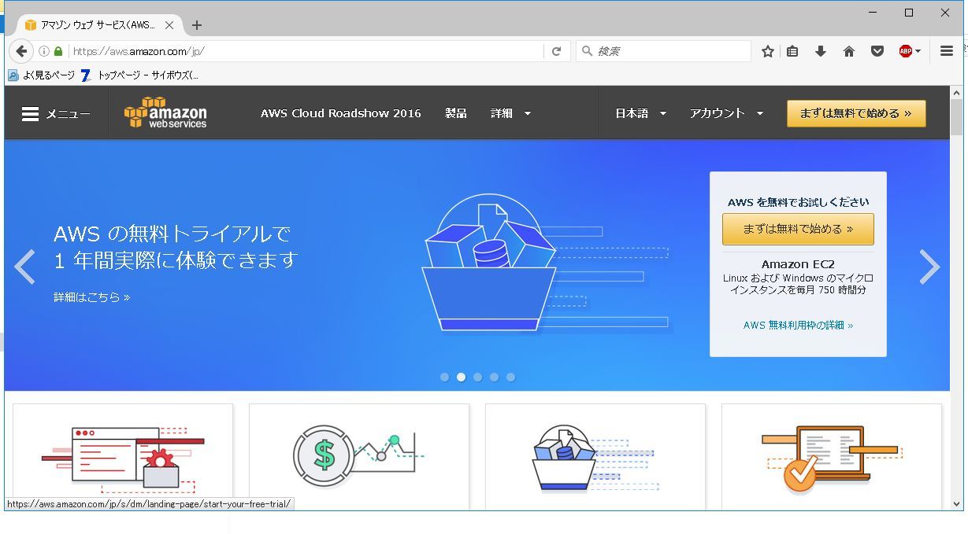Expand the 日本語 language dropdown

pos(640,113)
